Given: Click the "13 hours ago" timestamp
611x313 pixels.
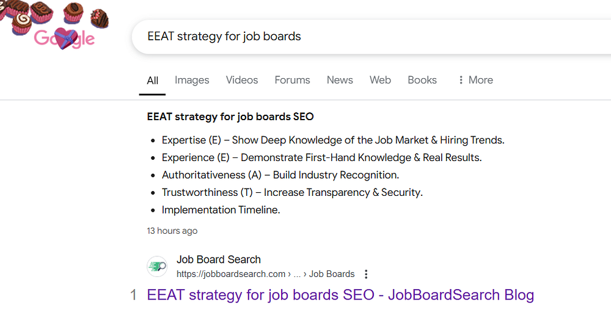Looking at the screenshot, I should pyautogui.click(x=172, y=231).
